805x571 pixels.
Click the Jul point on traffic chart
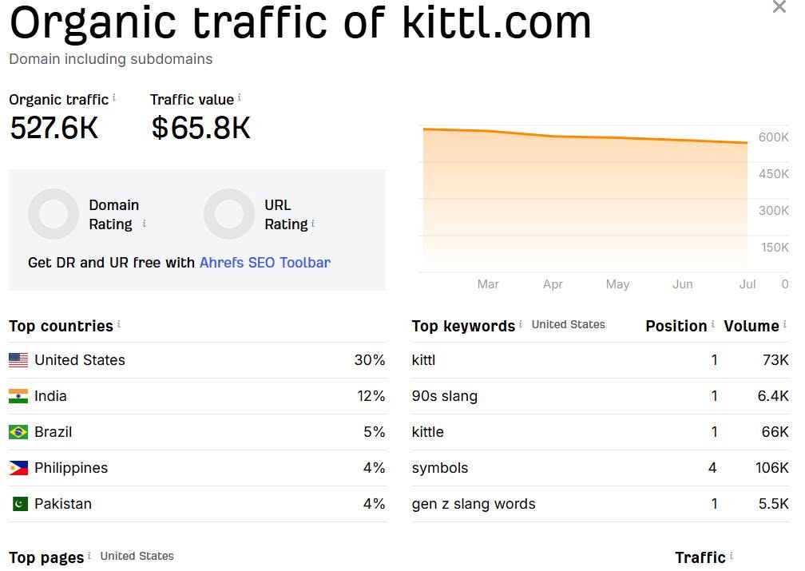click(747, 143)
